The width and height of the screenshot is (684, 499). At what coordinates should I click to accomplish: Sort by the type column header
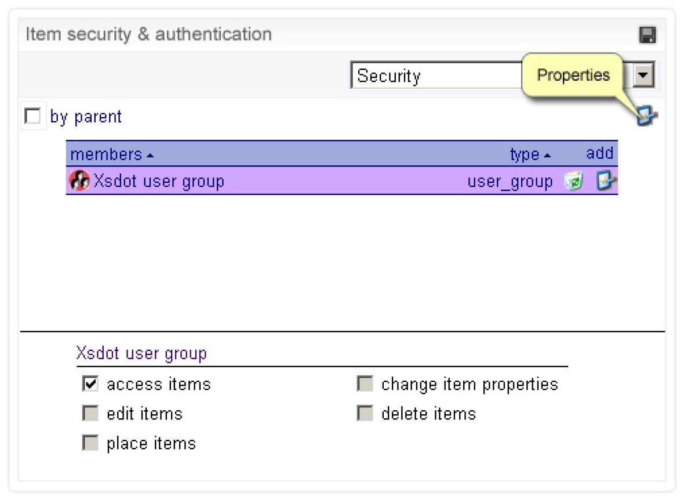tap(525, 154)
